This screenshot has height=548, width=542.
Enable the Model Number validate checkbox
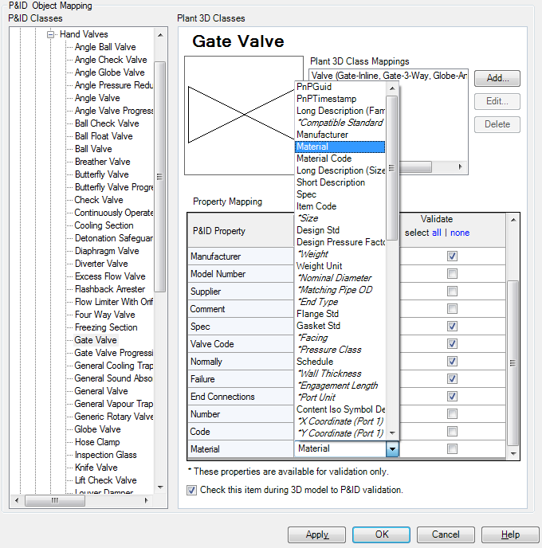coord(452,274)
